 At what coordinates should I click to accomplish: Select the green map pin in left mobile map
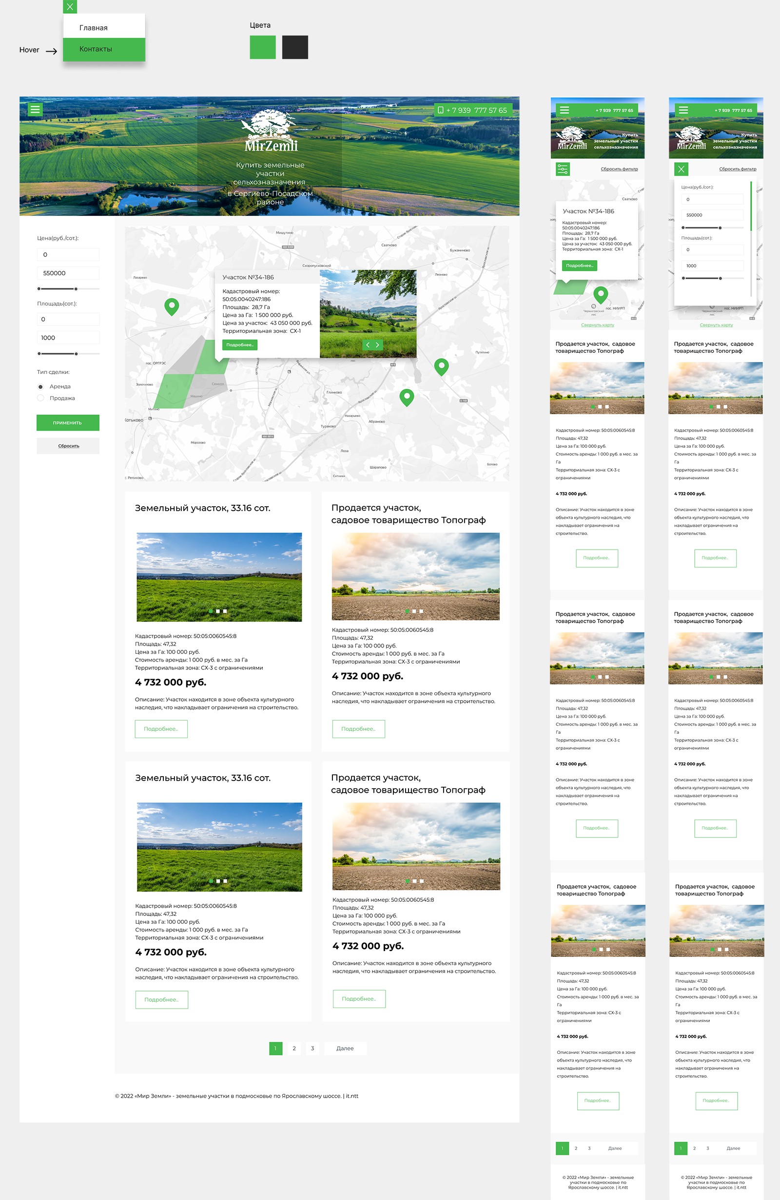click(601, 294)
